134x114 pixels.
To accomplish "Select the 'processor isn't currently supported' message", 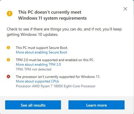I will [x=58, y=77].
